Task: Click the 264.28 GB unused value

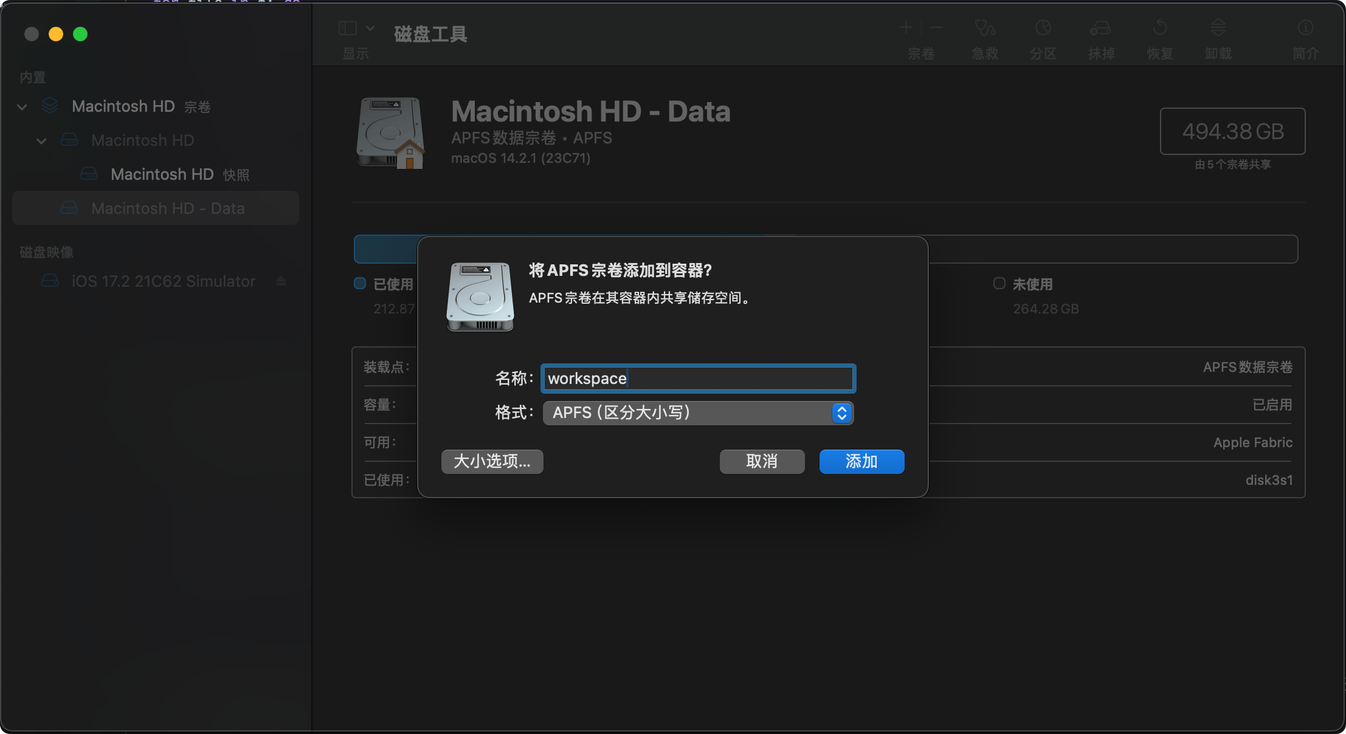Action: (1046, 309)
